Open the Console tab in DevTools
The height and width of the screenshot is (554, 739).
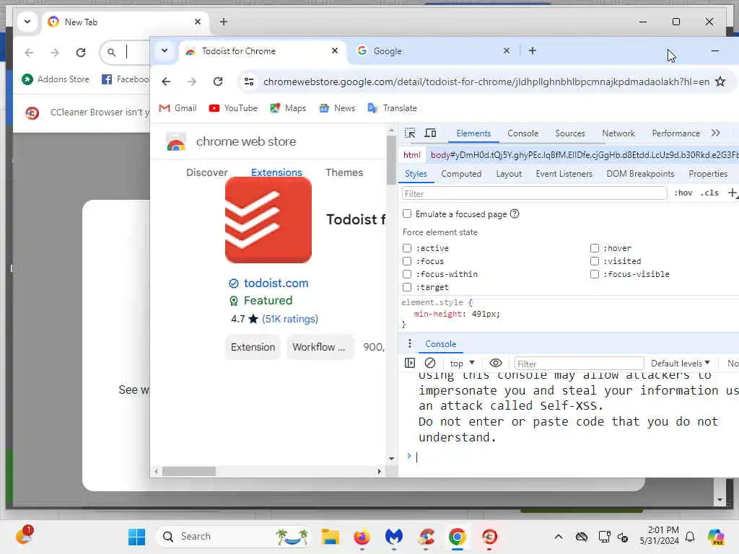(522, 133)
